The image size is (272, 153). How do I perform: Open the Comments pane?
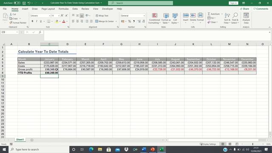261,8
